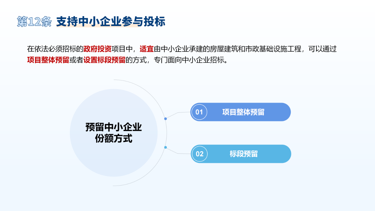The width and height of the screenshot is (375, 211).
Task: Click the red text "政府投资"
Action: (x=97, y=49)
